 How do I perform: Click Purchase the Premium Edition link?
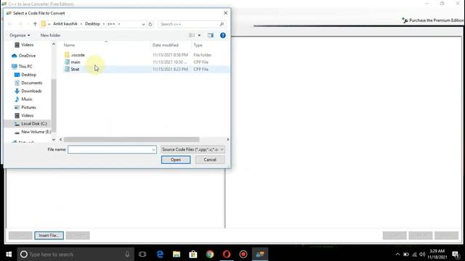(x=433, y=20)
